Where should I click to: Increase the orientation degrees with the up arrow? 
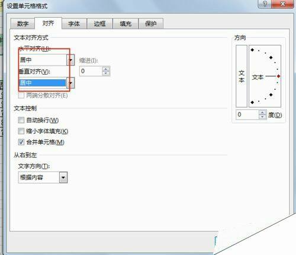tap(262, 112)
